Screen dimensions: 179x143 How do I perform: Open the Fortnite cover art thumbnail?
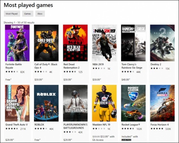(17, 43)
